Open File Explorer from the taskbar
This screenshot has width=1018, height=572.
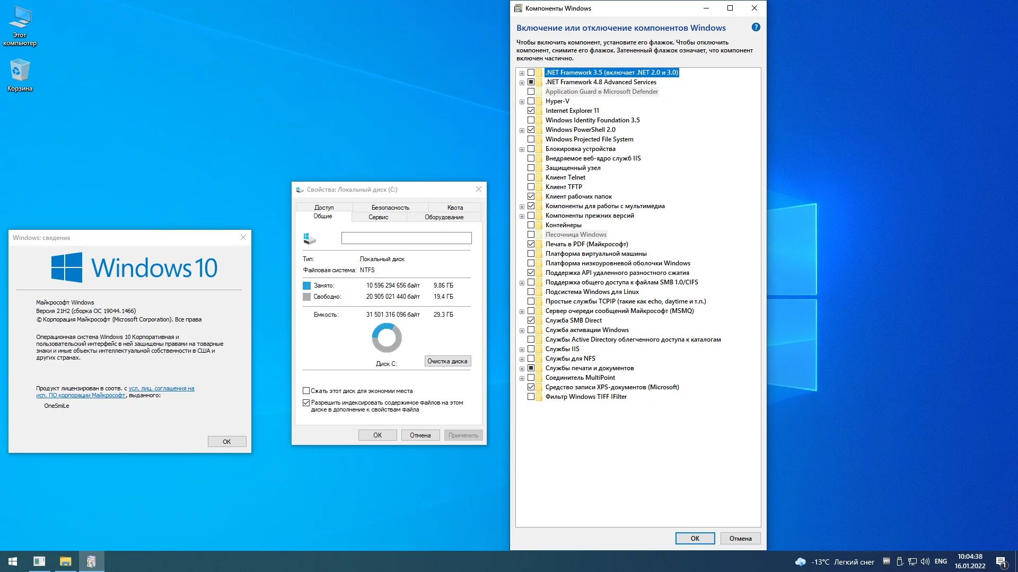point(65,561)
